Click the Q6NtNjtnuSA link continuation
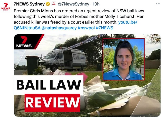163x119 pixels. pyautogui.click(x=27, y=28)
